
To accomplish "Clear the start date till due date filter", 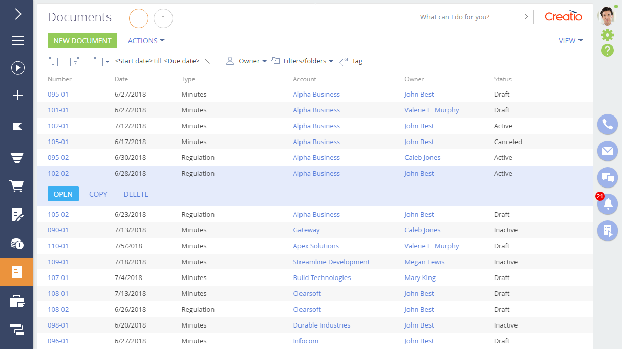I will click(207, 61).
